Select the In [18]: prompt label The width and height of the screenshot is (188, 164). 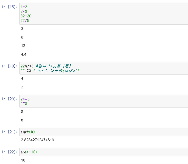click(10, 66)
